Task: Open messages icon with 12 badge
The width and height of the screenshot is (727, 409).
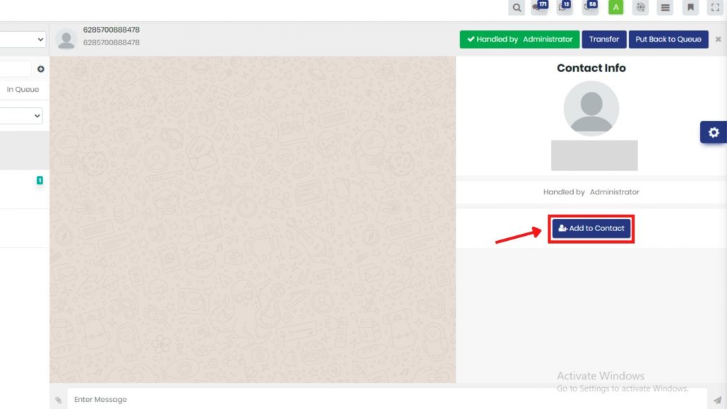Action: tap(565, 7)
